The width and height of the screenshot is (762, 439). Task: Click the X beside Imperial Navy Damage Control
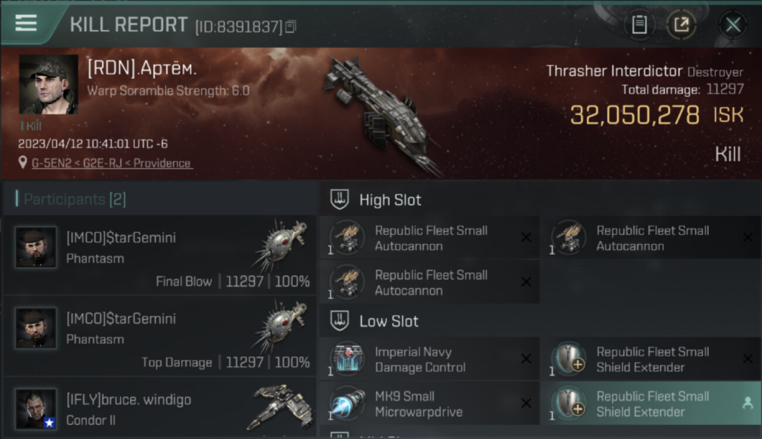pyautogui.click(x=526, y=359)
